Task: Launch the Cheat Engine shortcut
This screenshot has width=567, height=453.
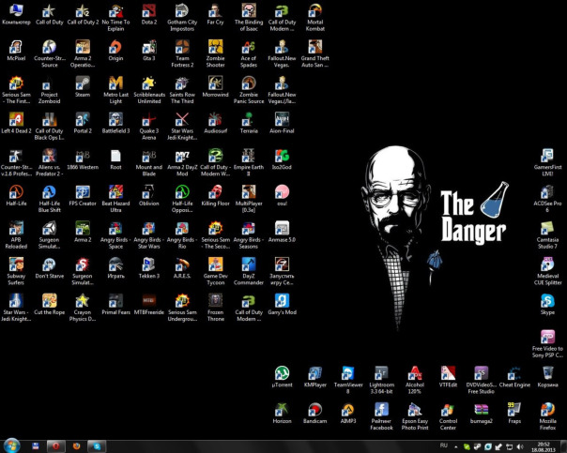Action: pyautogui.click(x=514, y=377)
